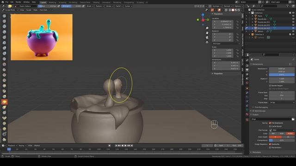Open Tool properties tab with wrench-screwdriver icon
296x166 pixels.
click(247, 60)
